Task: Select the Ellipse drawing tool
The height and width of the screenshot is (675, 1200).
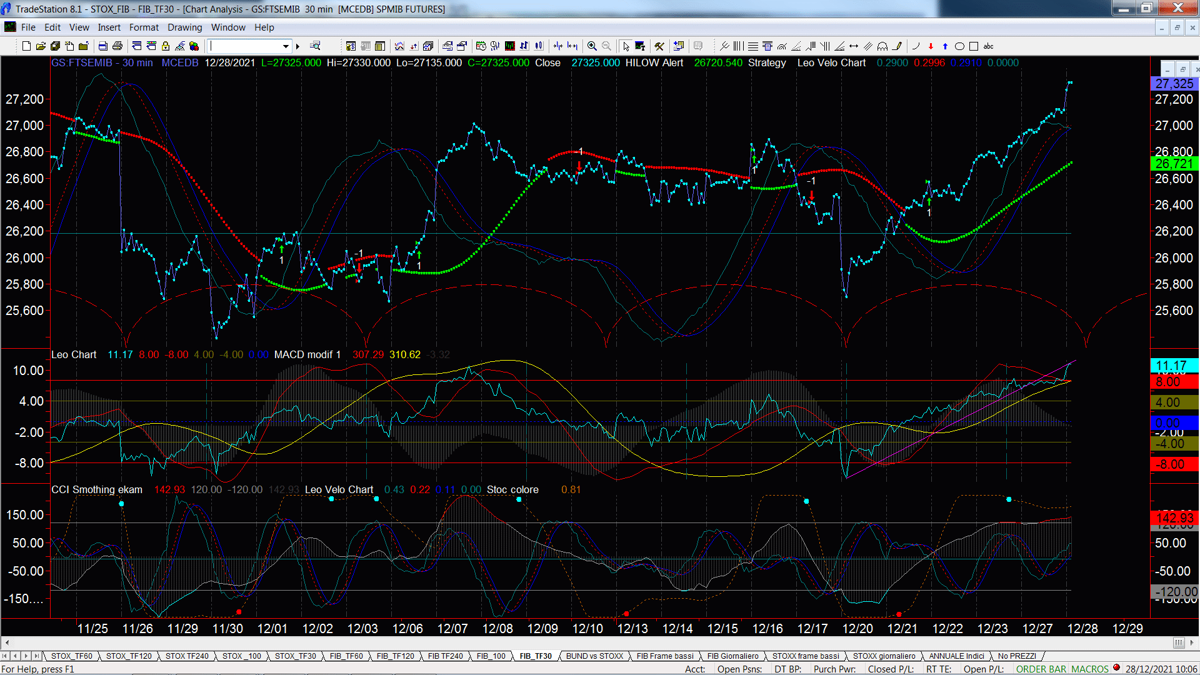Action: 959,46
